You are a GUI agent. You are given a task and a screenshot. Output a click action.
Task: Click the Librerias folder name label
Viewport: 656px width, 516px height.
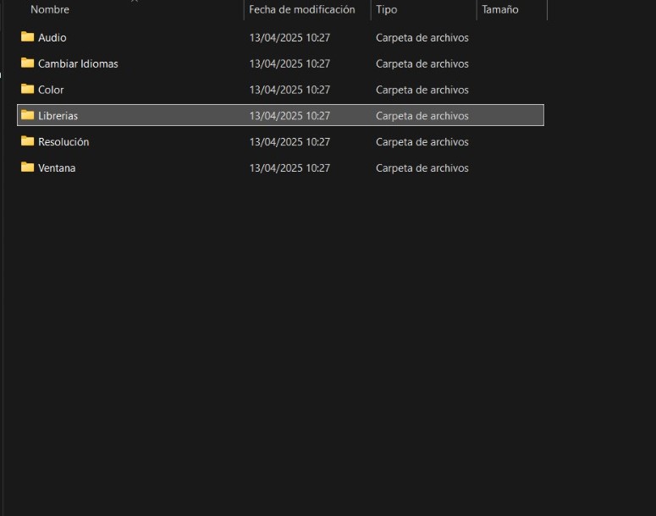coord(58,116)
